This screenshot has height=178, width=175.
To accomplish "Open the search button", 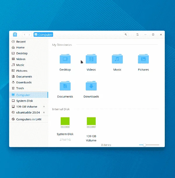I will pos(126,34).
